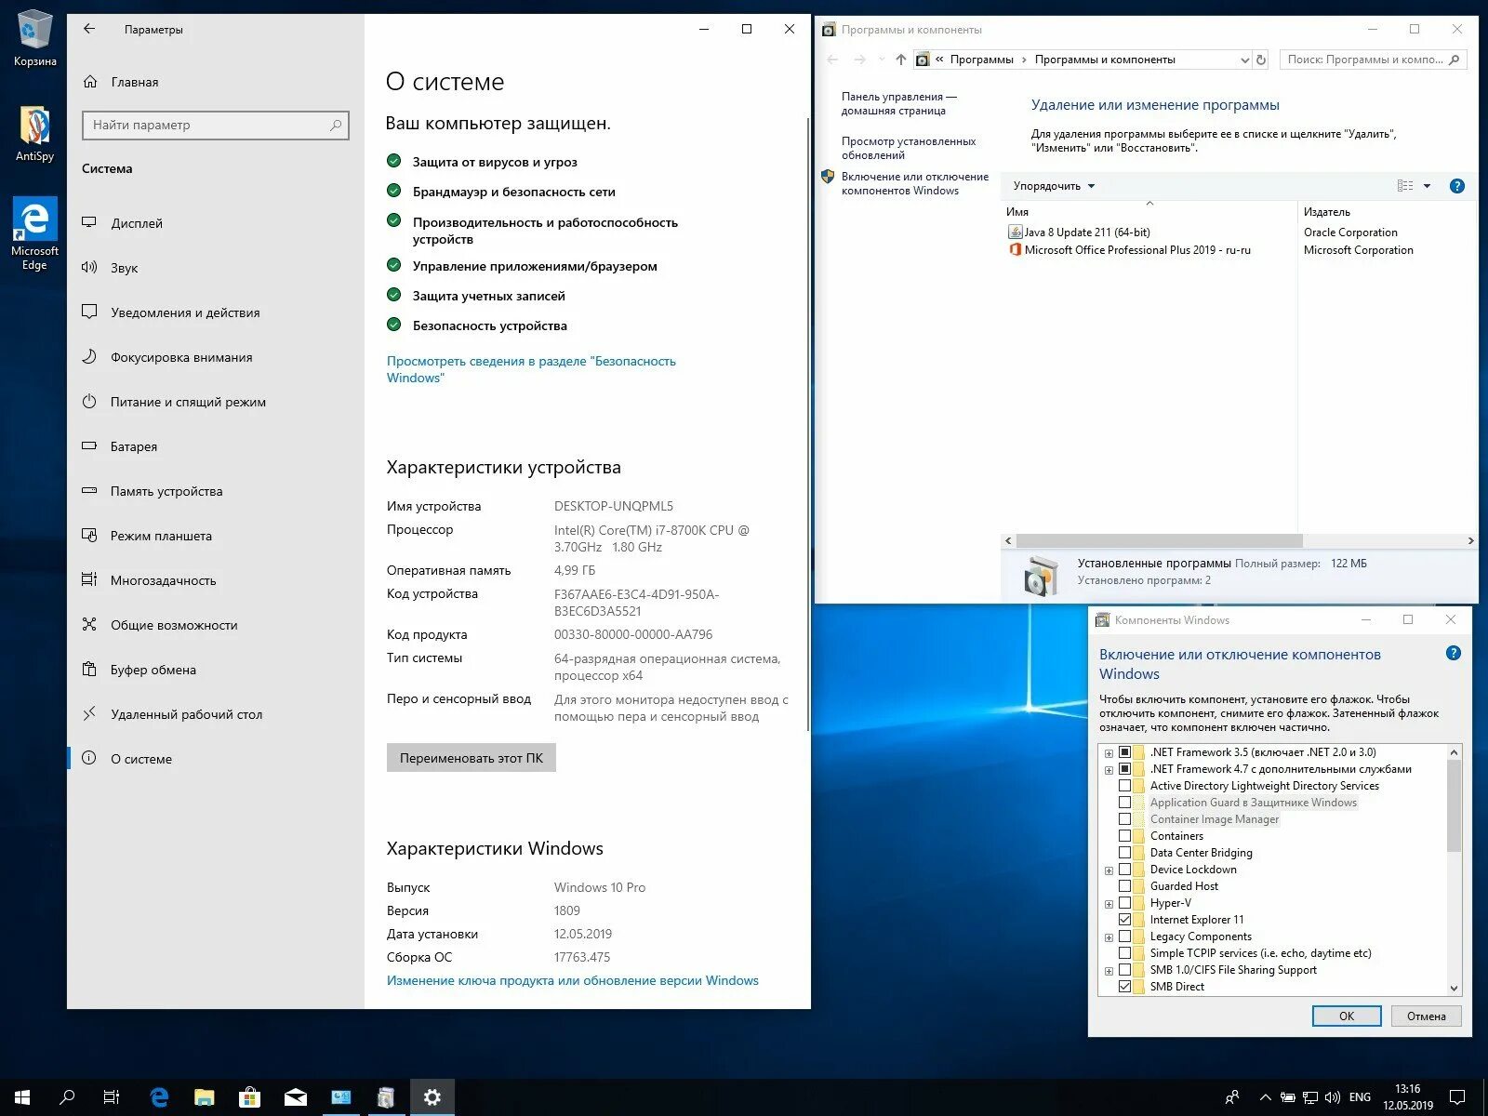Screen dimensions: 1488x1116
Task: Open the Mail app from the taskbar
Action: click(296, 1097)
